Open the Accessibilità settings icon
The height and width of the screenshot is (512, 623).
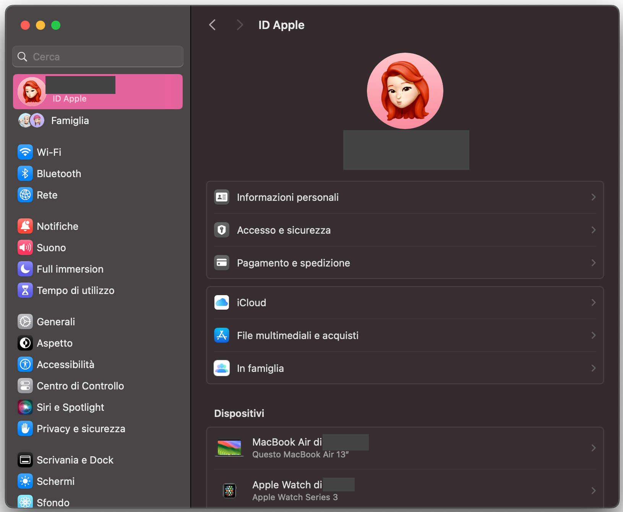click(x=25, y=364)
